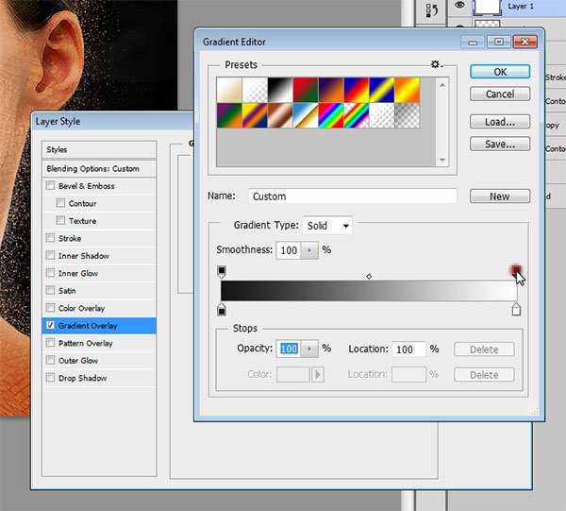Select the black-to-white gradient preset
The image size is (566, 511).
pos(281,90)
